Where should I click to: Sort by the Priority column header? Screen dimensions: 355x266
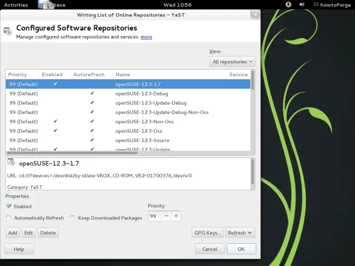pyautogui.click(x=23, y=74)
